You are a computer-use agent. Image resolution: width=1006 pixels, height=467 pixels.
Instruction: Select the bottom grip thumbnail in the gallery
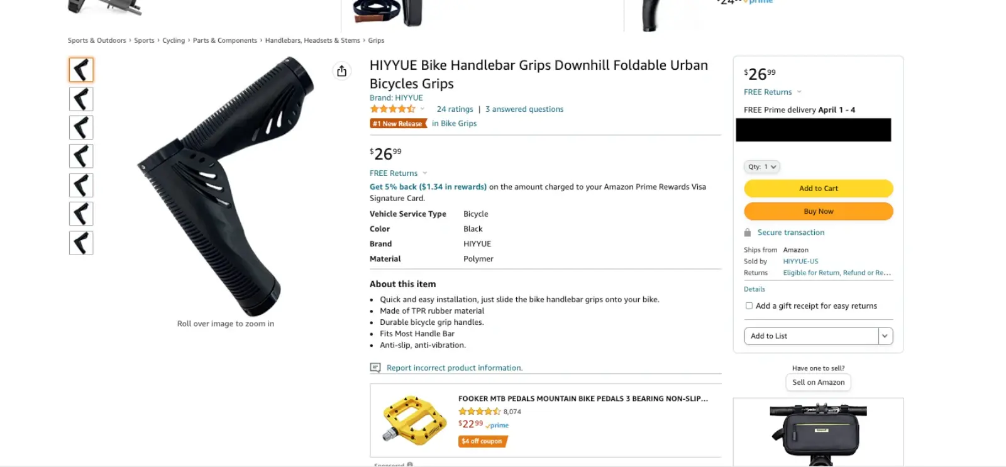click(80, 243)
